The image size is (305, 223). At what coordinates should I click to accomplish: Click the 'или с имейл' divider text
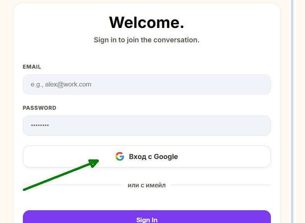click(x=146, y=185)
